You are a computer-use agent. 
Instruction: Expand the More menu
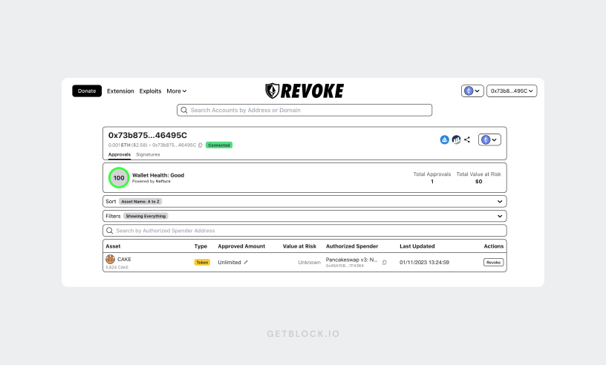[177, 91]
